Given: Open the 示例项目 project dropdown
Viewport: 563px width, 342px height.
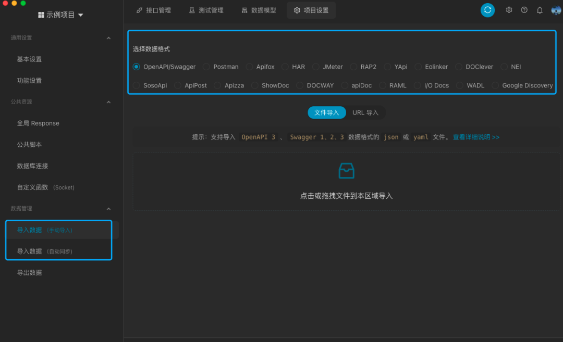Looking at the screenshot, I should click(x=60, y=15).
